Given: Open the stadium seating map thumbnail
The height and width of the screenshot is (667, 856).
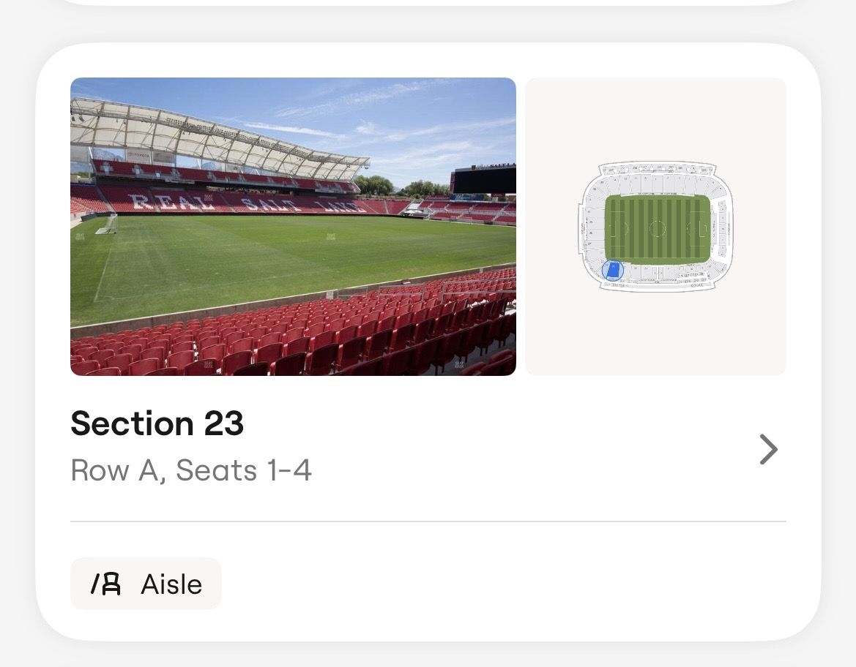Looking at the screenshot, I should click(655, 227).
